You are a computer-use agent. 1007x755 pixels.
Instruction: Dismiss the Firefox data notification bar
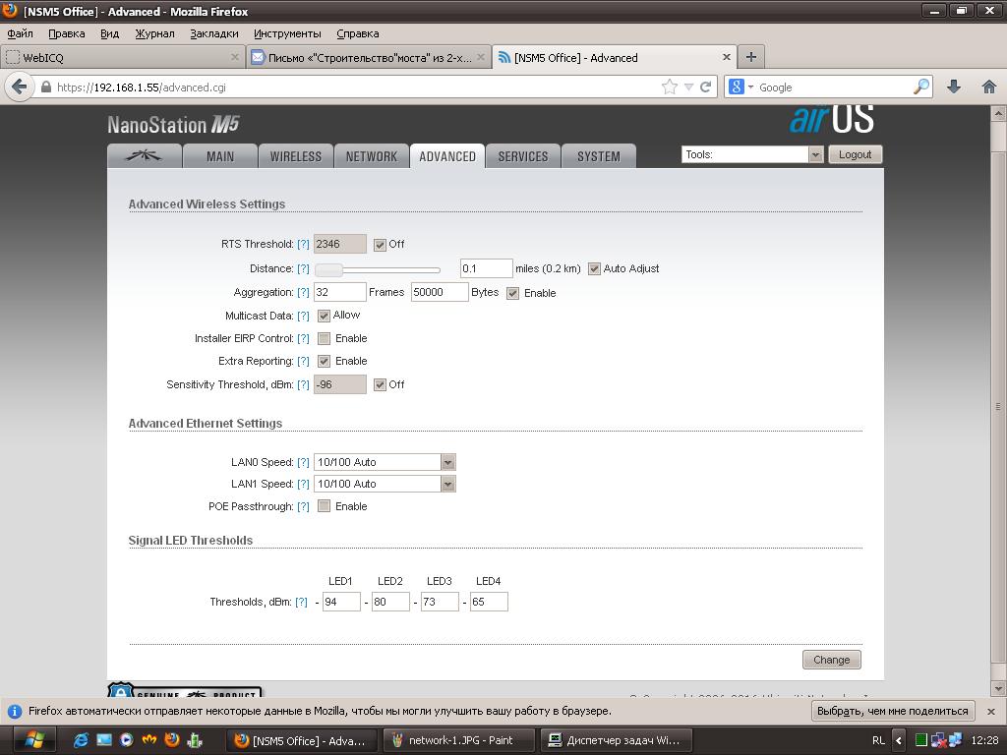click(991, 712)
